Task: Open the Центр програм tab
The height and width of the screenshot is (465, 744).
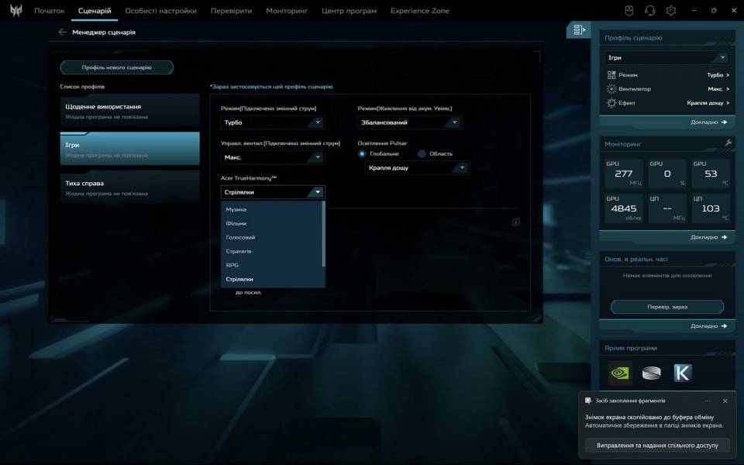Action: [349, 11]
